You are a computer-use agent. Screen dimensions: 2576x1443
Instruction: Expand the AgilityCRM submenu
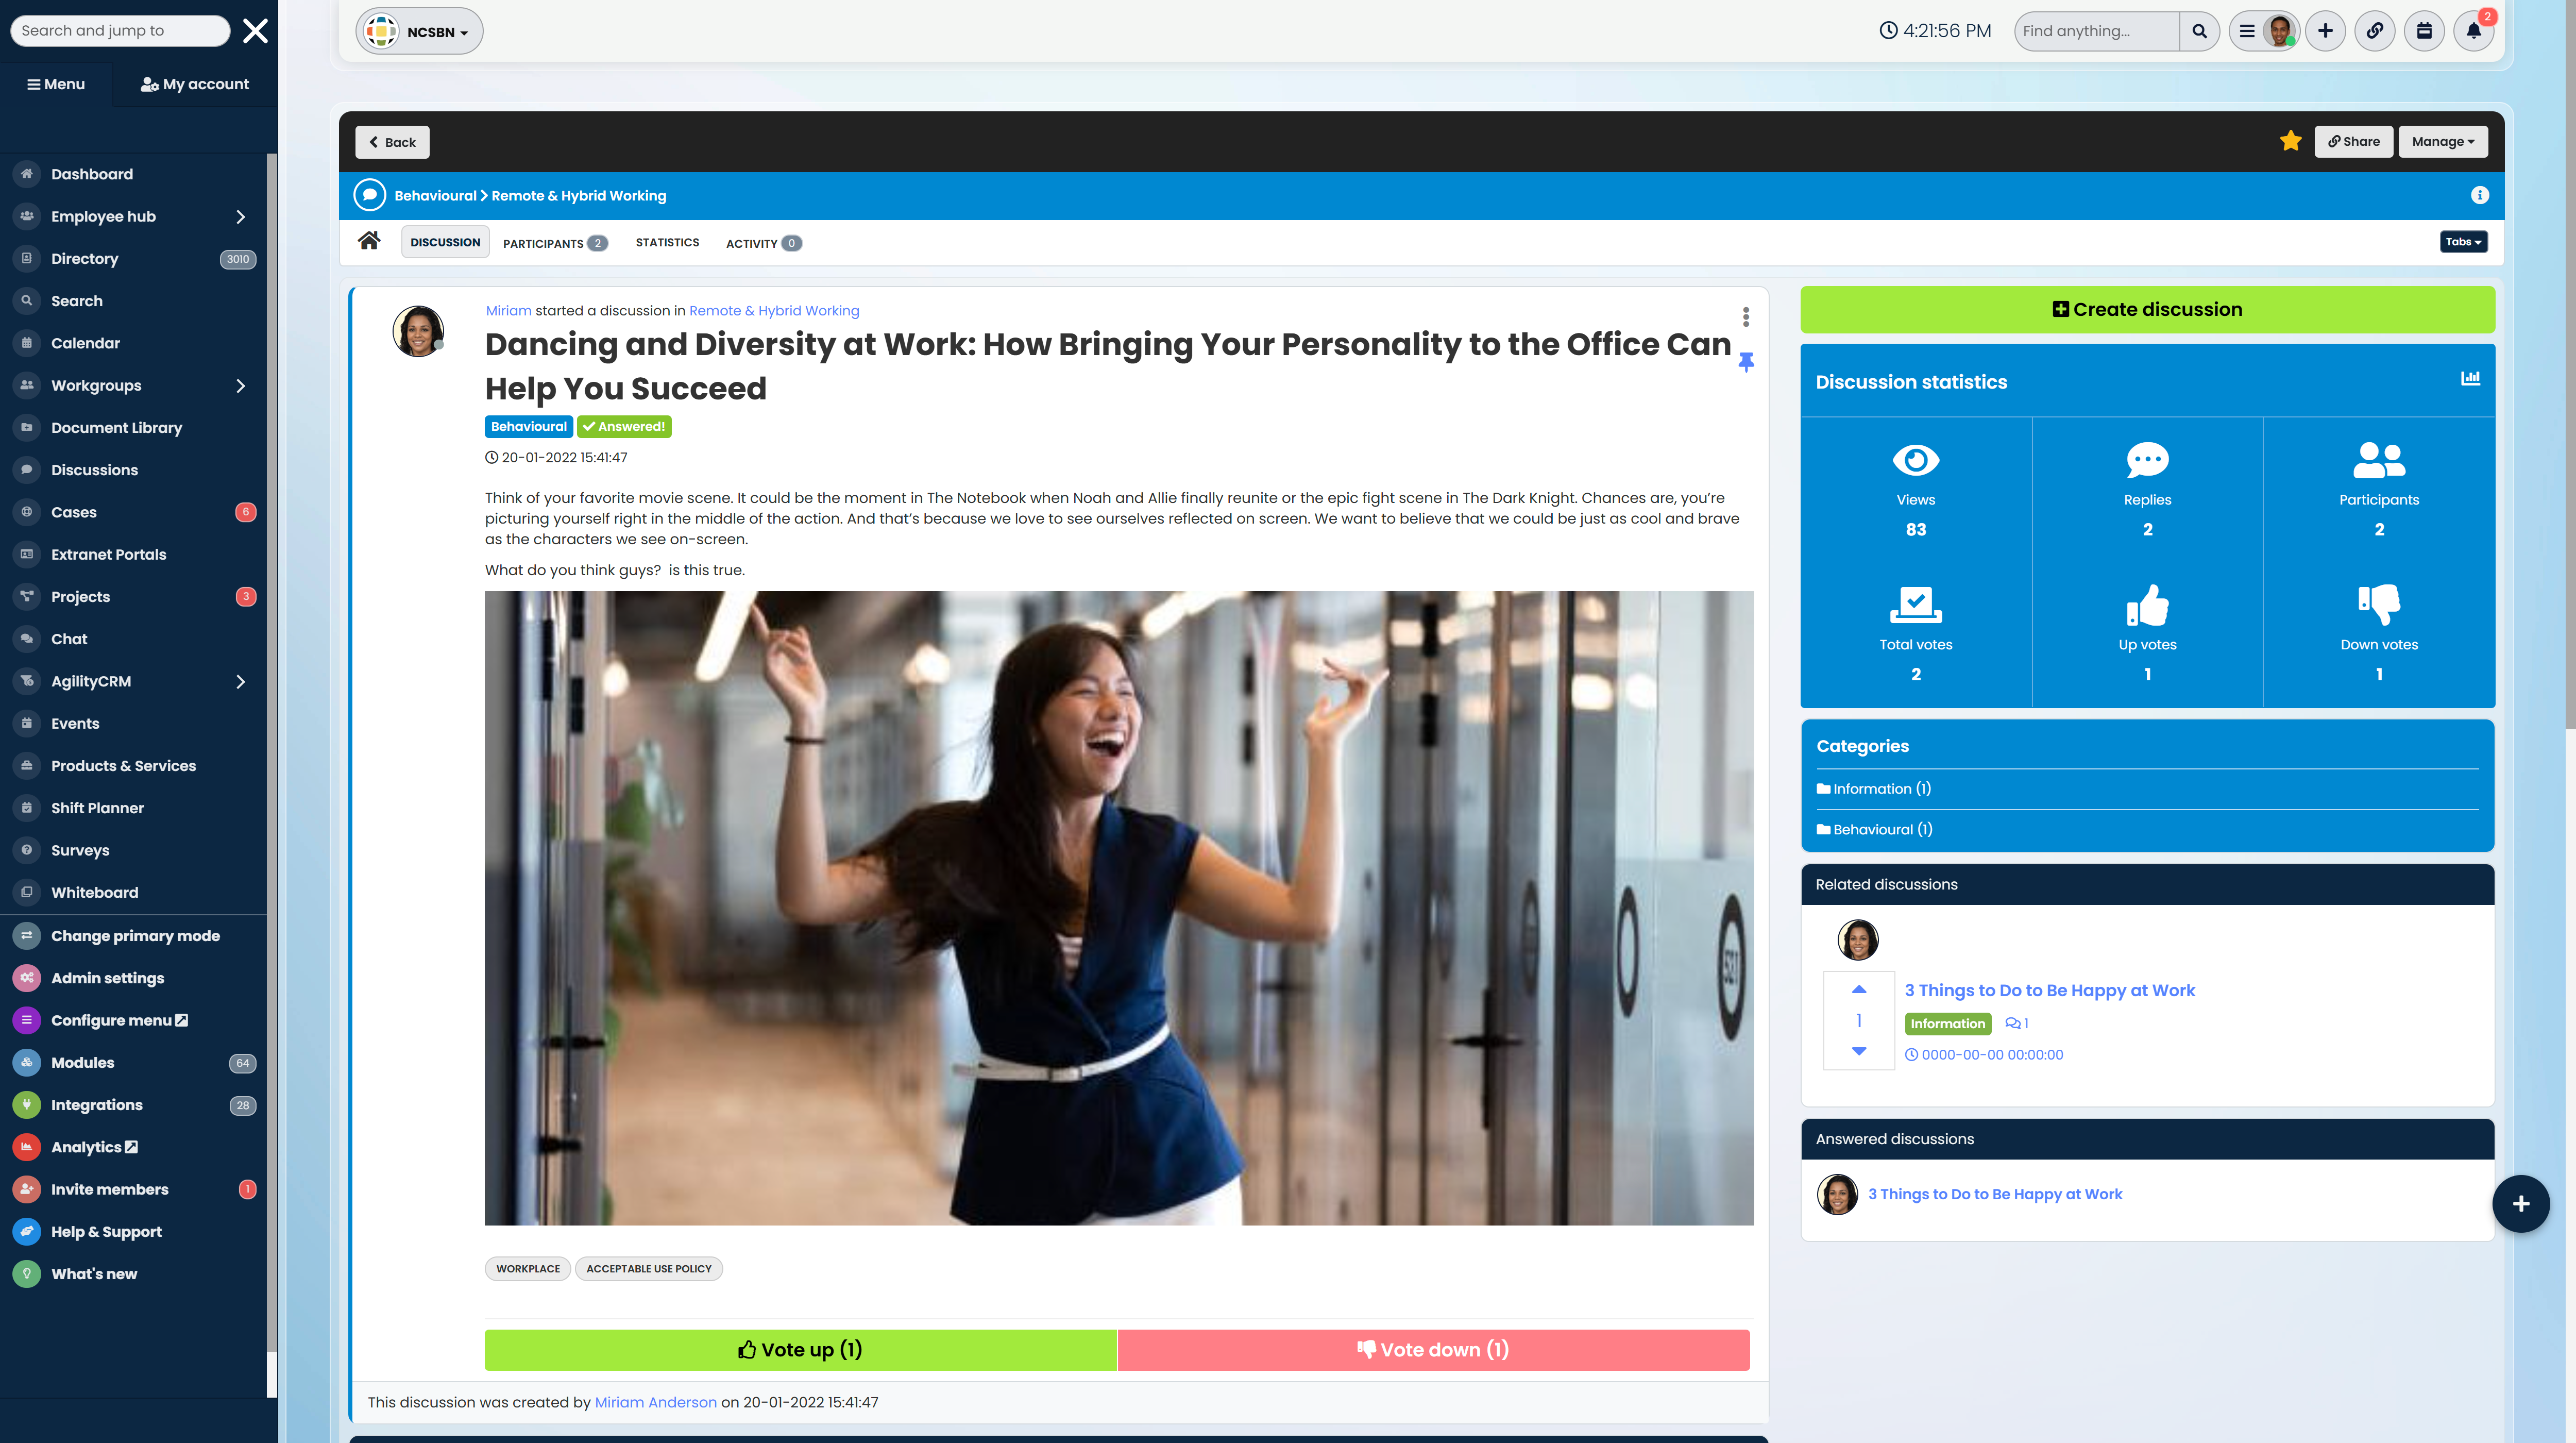(240, 681)
